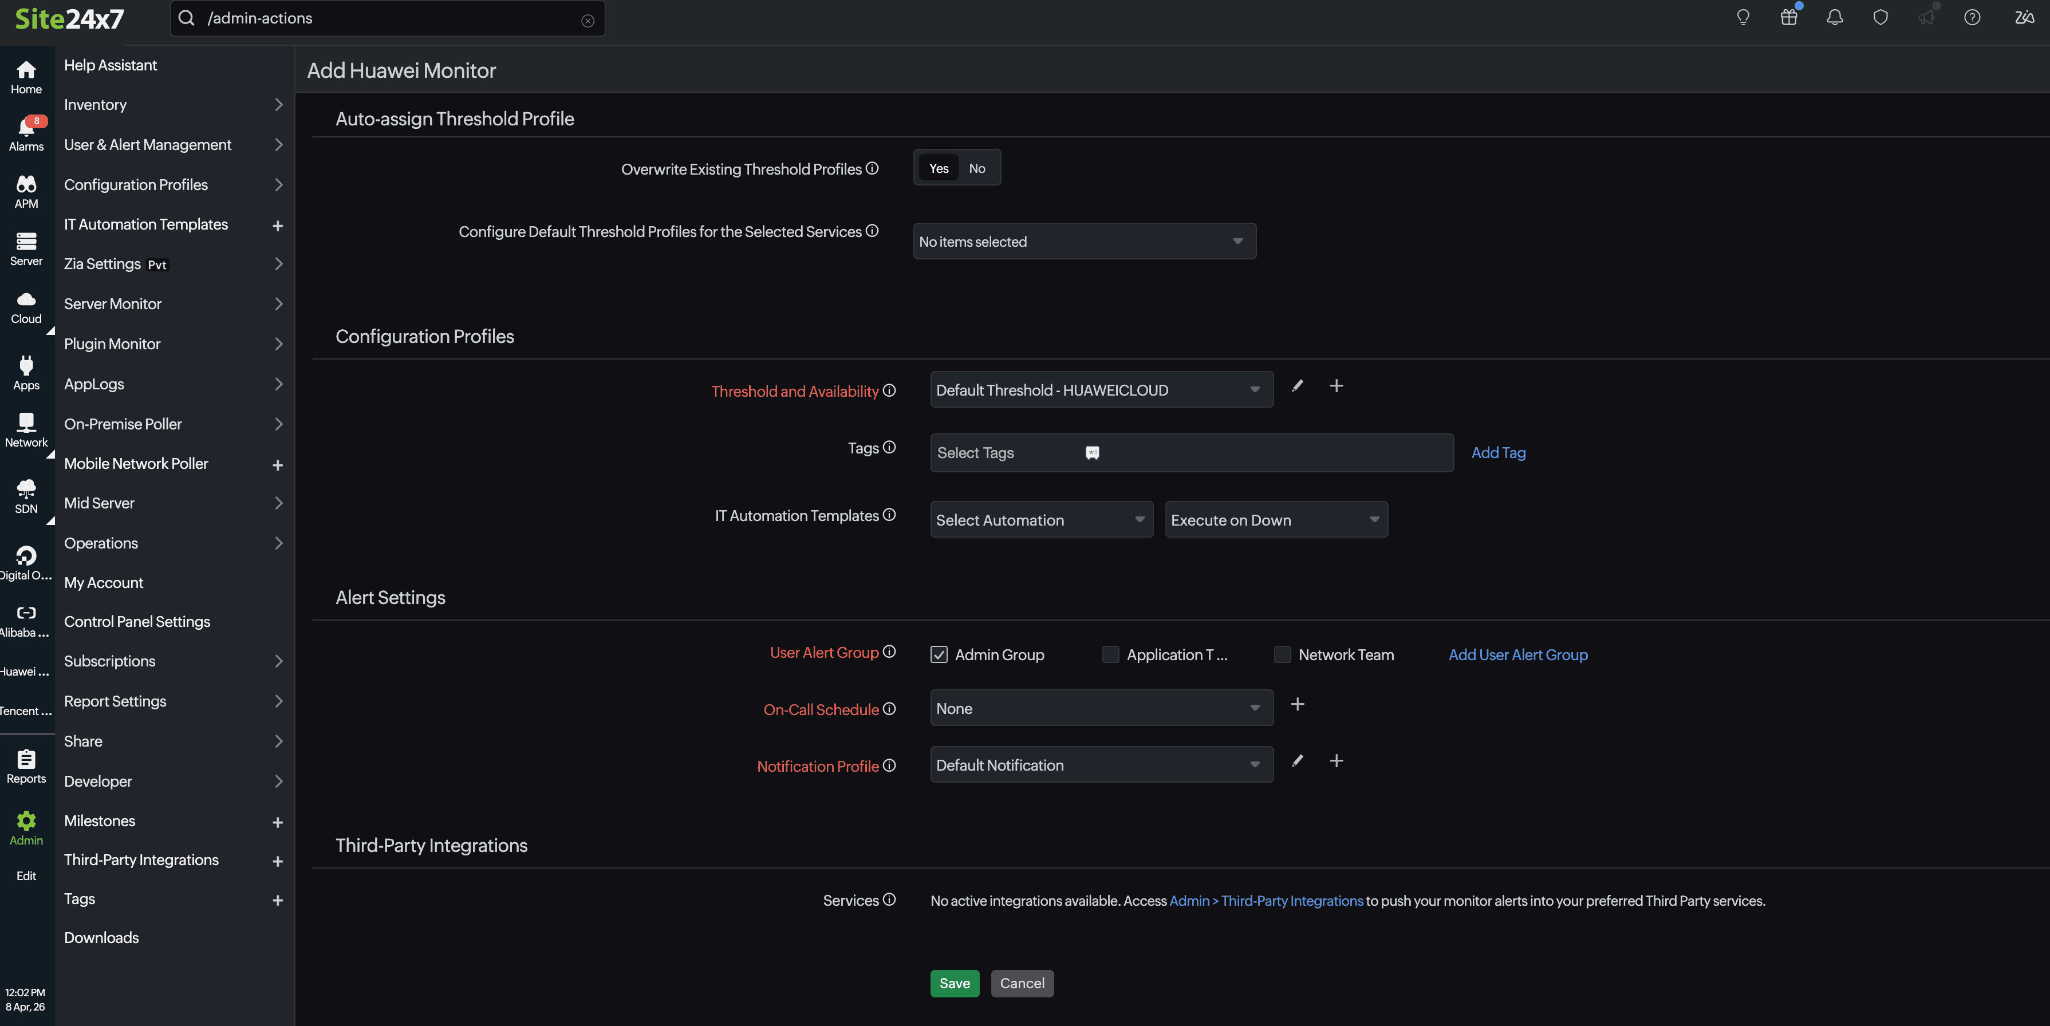Click the Add User Alert Group link
The height and width of the screenshot is (1026, 2050).
[1517, 654]
